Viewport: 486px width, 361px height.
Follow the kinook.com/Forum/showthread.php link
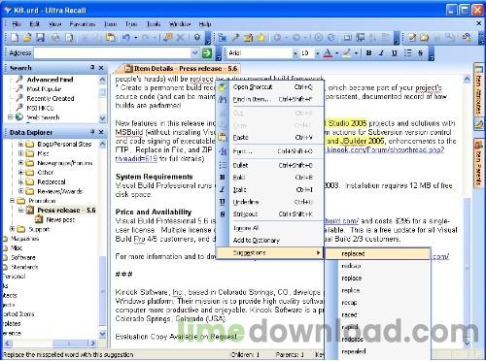click(x=384, y=149)
